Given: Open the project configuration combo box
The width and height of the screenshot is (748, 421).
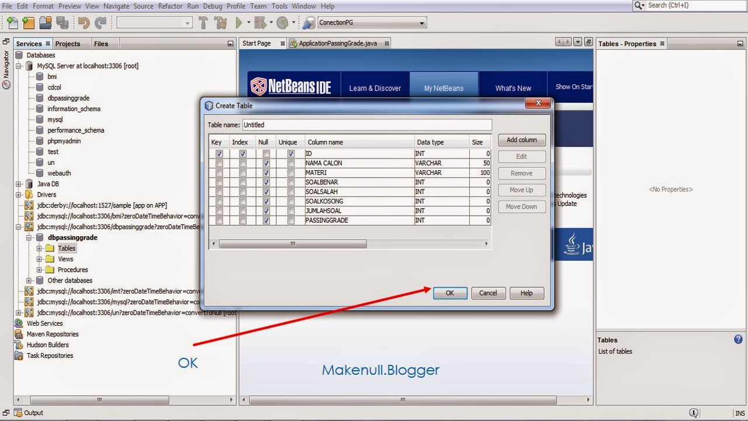Looking at the screenshot, I should (155, 23).
